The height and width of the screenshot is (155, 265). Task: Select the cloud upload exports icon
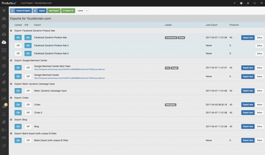pyautogui.click(x=4, y=42)
